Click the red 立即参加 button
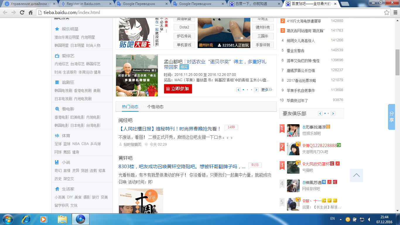Screen dimensions: 400x225 coord(178,89)
